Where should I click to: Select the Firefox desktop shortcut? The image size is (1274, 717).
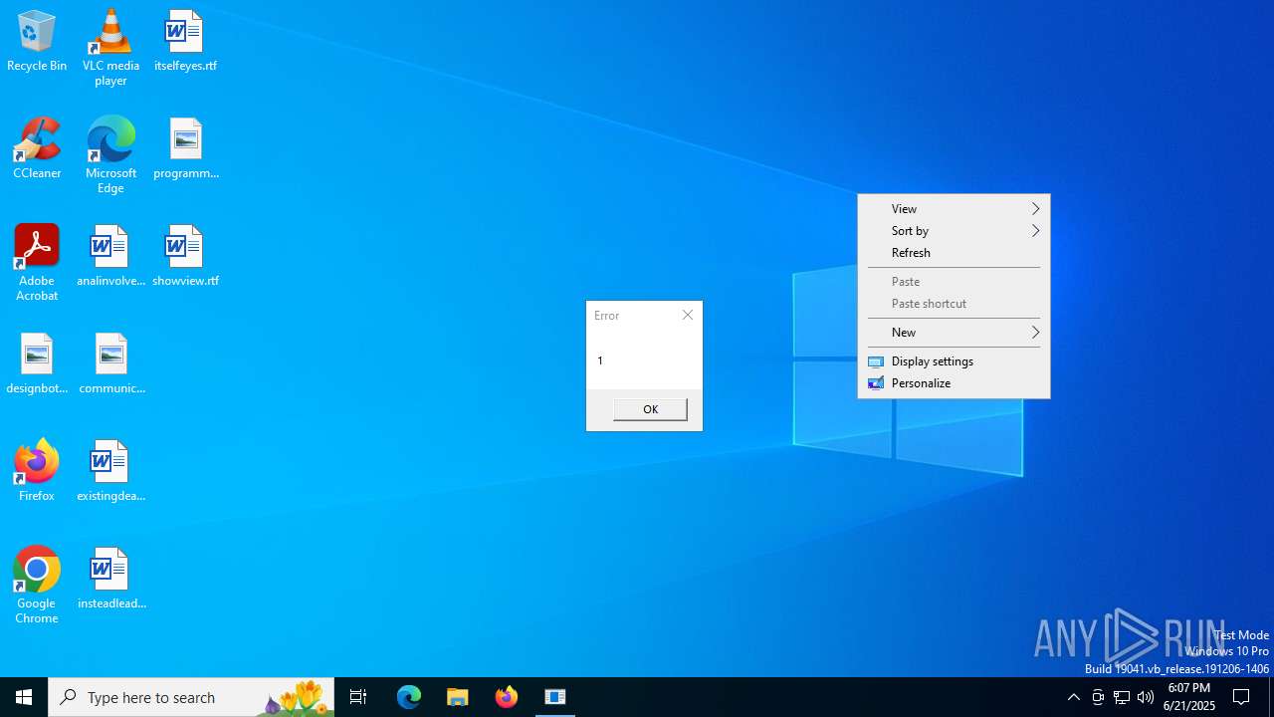pos(37,471)
